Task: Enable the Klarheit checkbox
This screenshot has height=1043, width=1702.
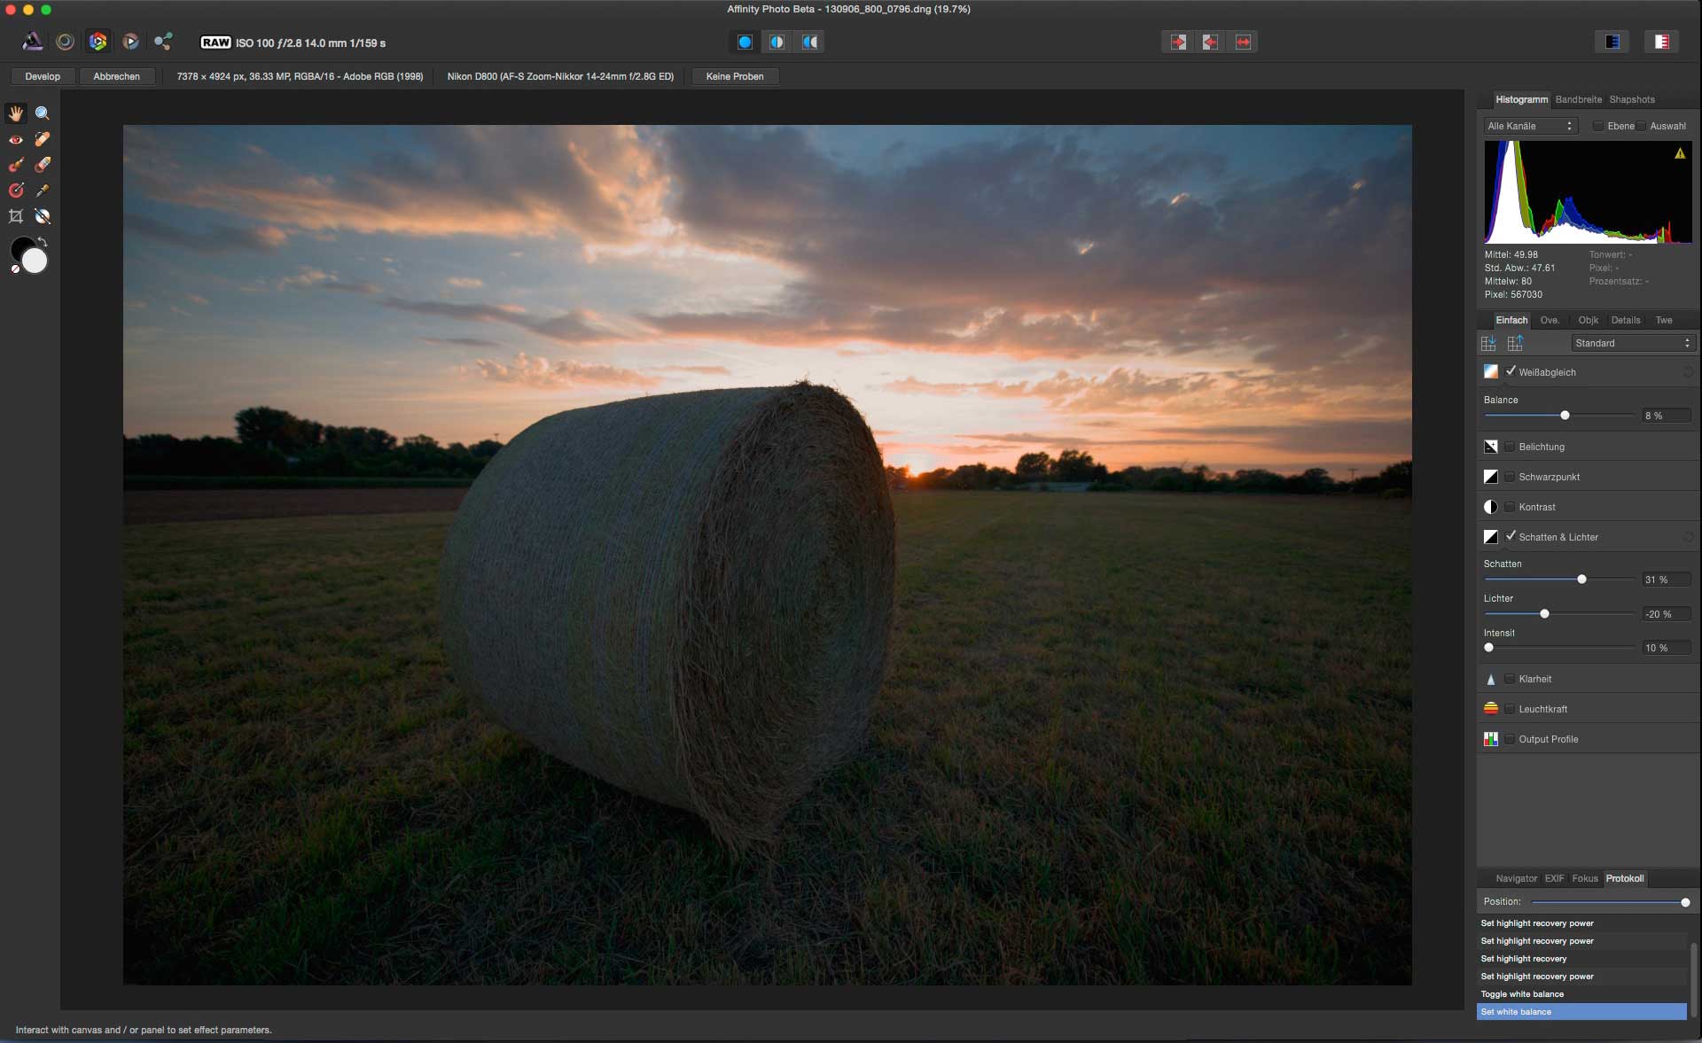Action: [1511, 679]
